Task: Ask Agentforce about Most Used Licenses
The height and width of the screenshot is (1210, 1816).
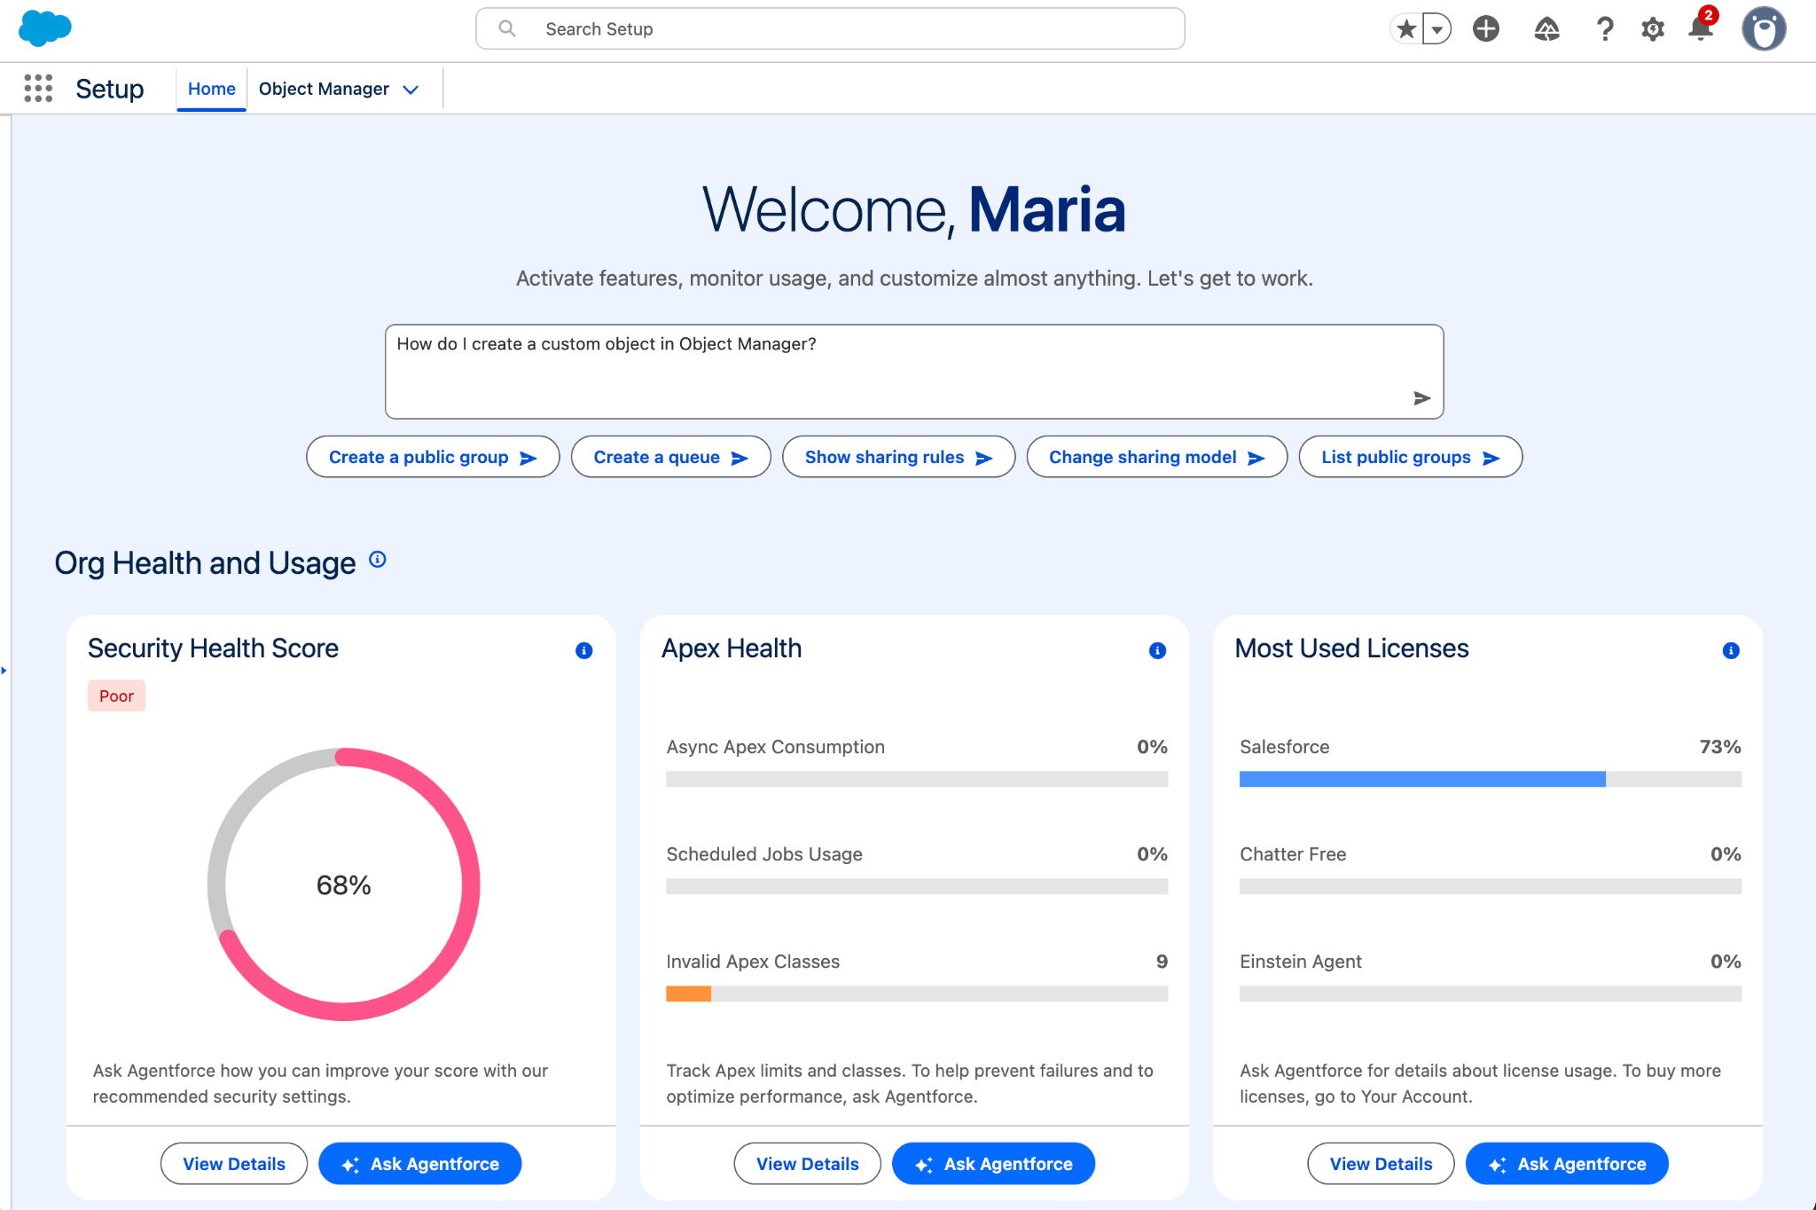Action: [x=1568, y=1164]
